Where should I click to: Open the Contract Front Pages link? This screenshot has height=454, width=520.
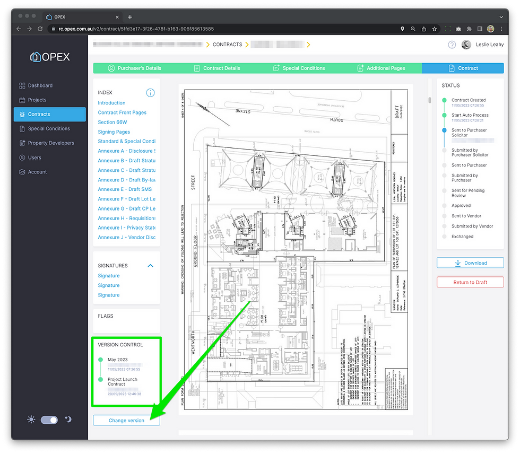pyautogui.click(x=122, y=112)
